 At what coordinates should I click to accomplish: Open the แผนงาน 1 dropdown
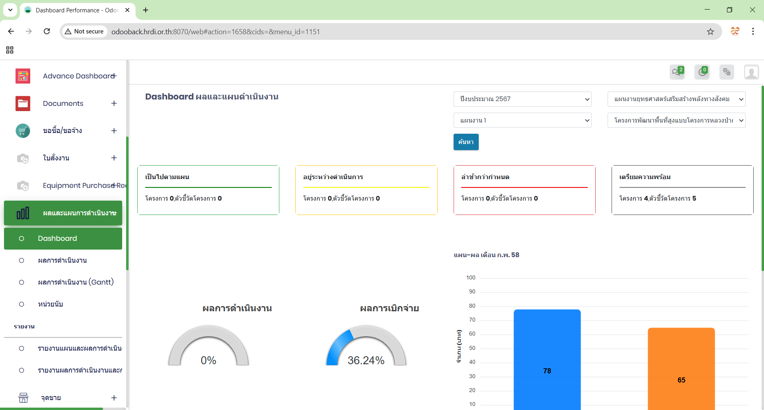522,120
